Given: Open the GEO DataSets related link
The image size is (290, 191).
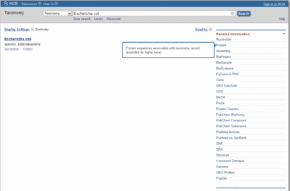Looking at the screenshot, I should click(x=227, y=86).
